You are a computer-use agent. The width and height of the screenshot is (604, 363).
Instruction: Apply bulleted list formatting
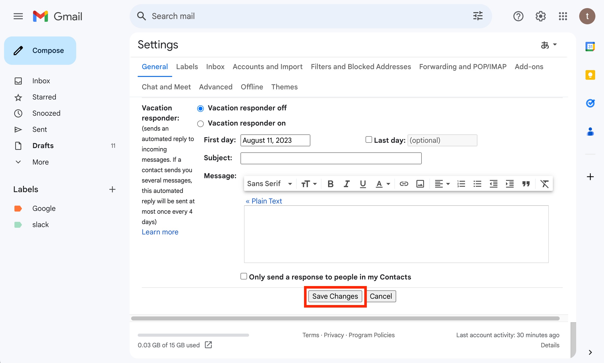click(477, 184)
